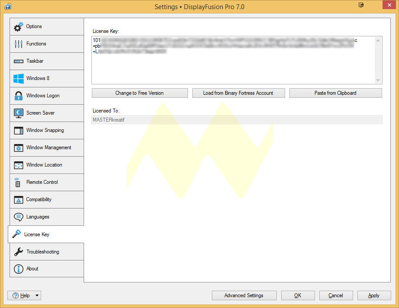The width and height of the screenshot is (399, 308).
Task: Click the Licensed To field
Action: point(237,120)
